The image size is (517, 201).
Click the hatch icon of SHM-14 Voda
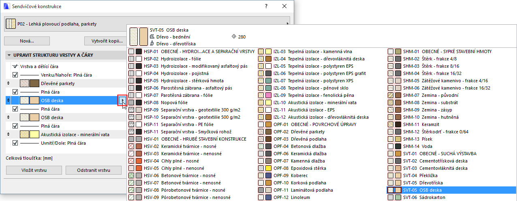[391, 146]
